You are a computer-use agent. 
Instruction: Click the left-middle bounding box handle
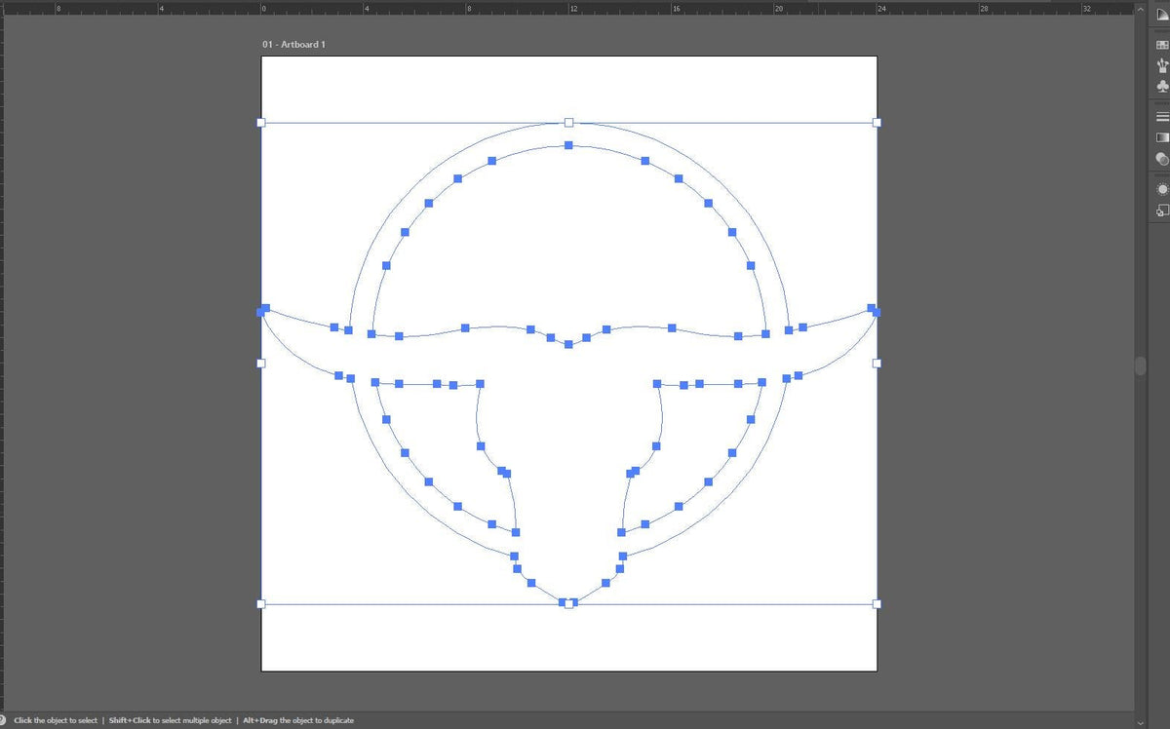[x=260, y=364]
